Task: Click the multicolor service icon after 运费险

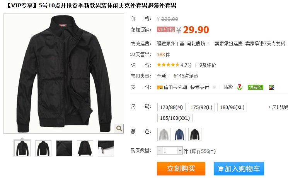Action: click(x=271, y=87)
